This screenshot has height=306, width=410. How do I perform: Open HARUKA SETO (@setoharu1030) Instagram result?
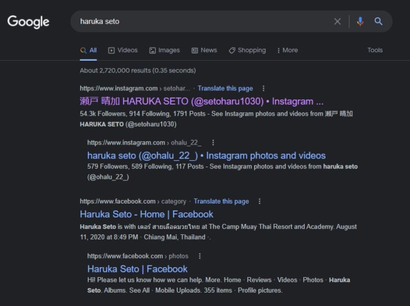pos(202,101)
